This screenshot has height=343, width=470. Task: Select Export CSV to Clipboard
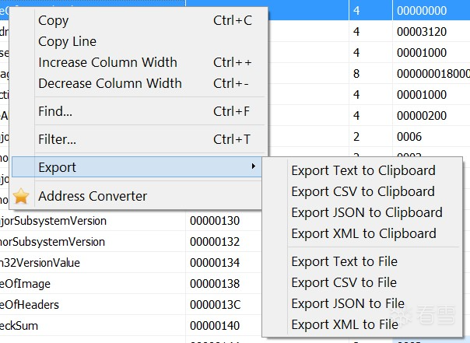tap(363, 191)
